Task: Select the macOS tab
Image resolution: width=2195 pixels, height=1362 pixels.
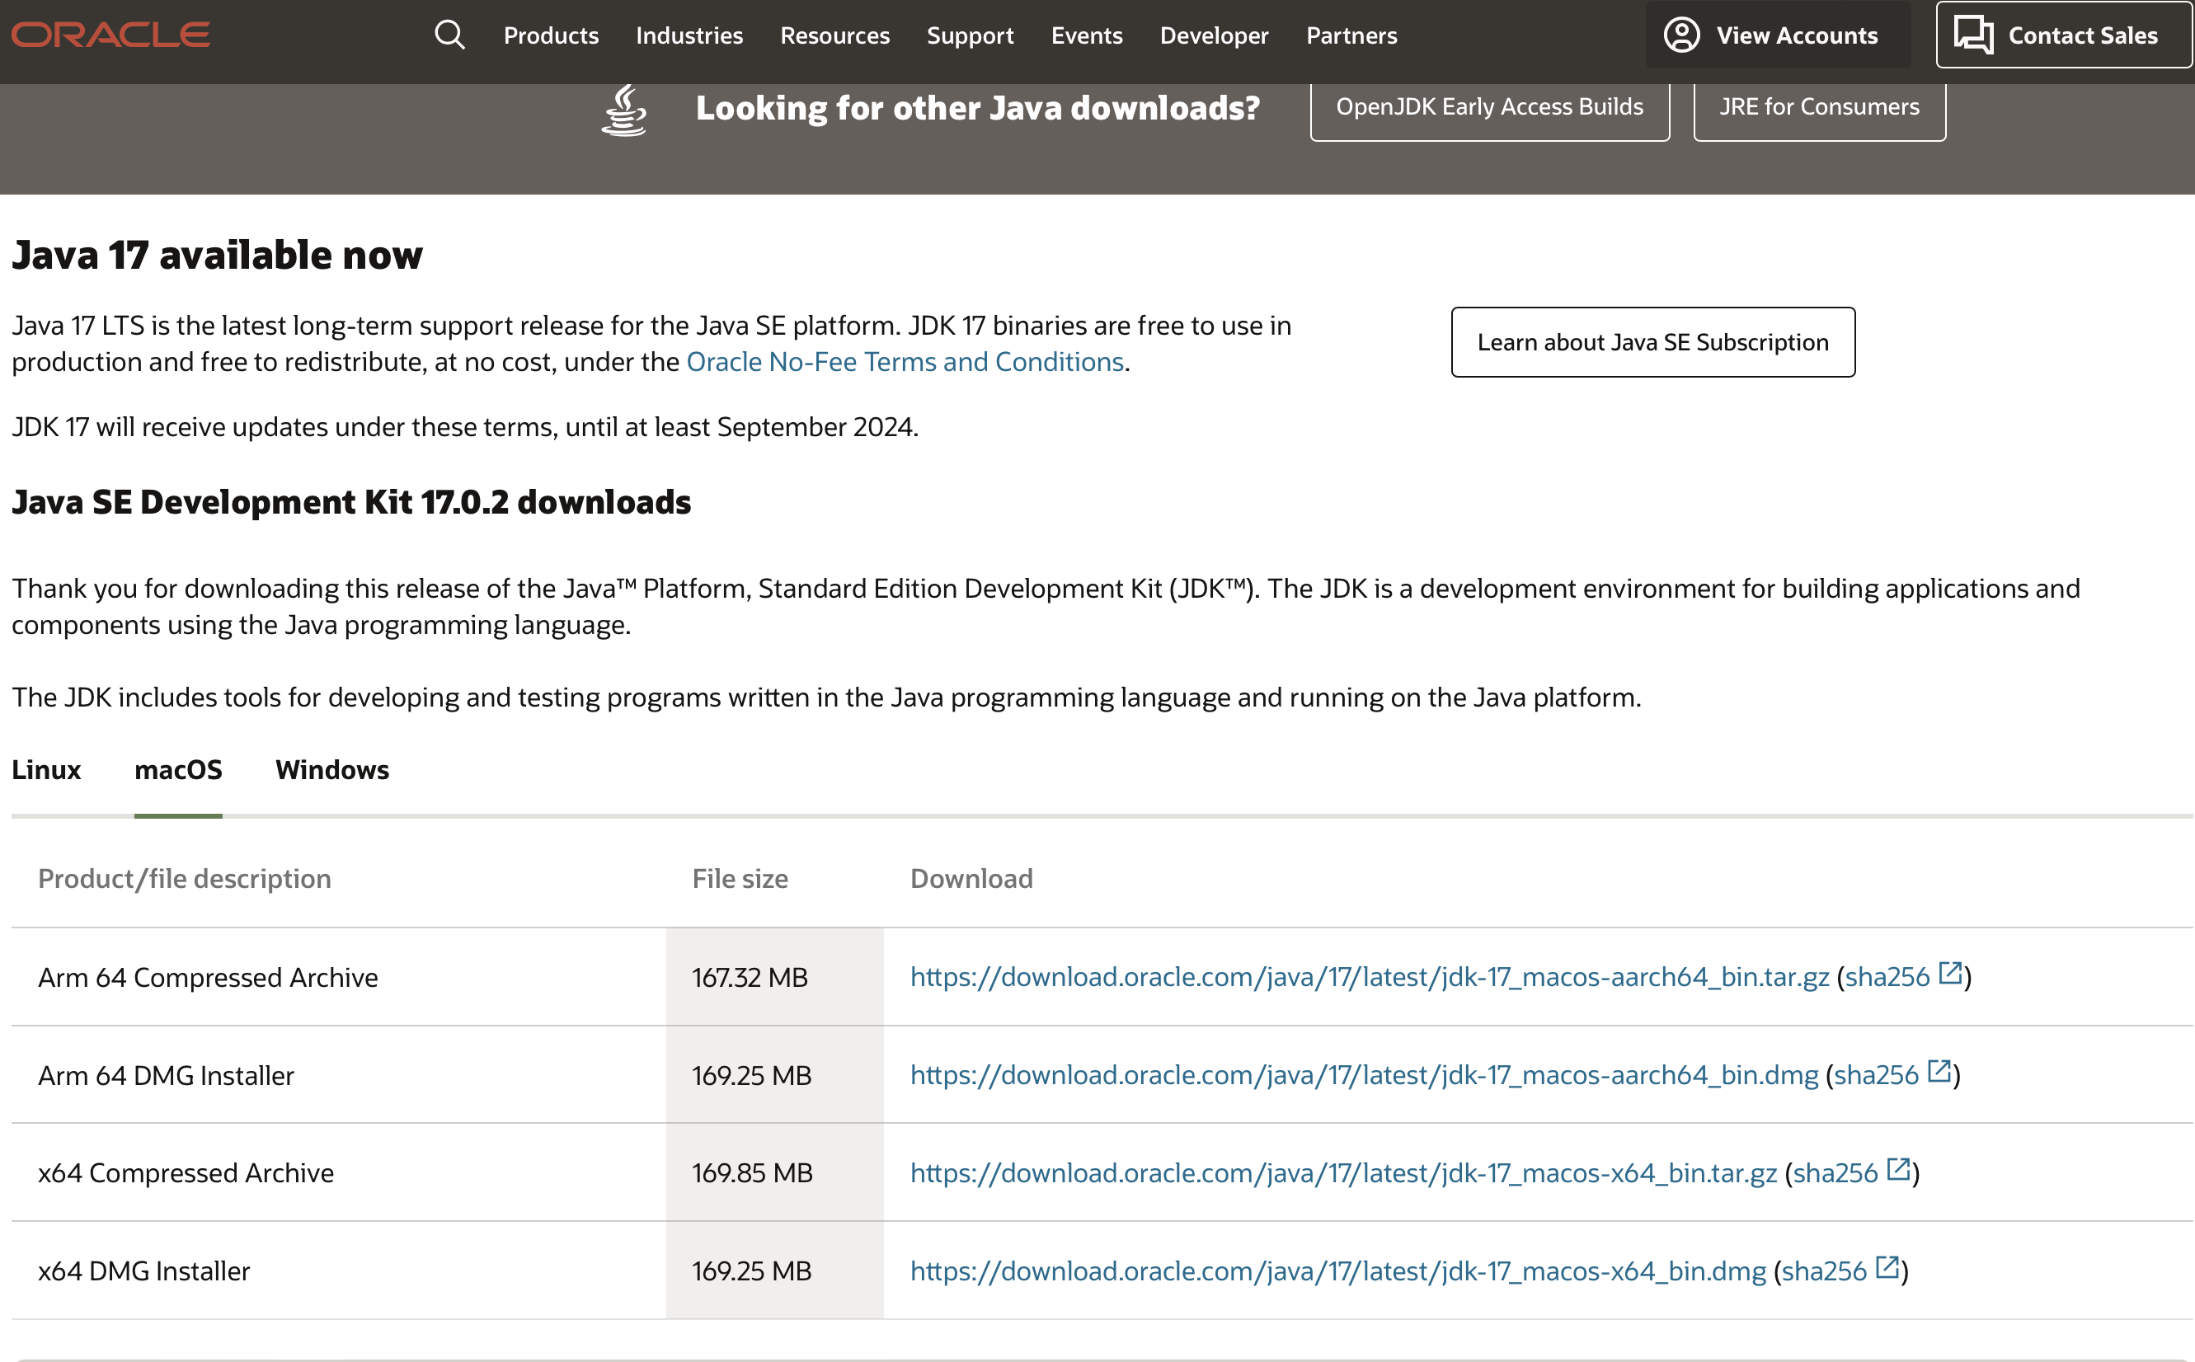Action: point(178,770)
